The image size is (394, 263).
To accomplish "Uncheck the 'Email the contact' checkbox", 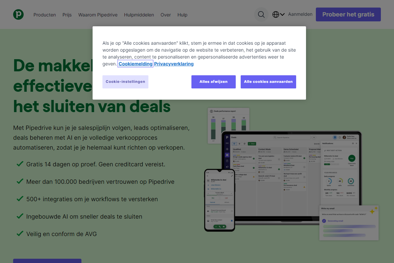I will pos(232,221).
